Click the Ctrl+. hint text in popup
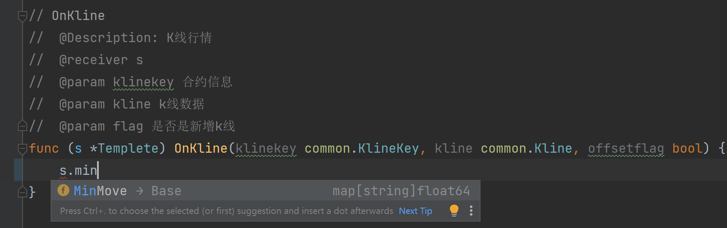727x228 pixels. point(226,211)
